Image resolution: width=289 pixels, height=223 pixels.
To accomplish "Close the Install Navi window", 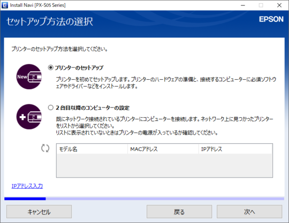I will (279, 5).
